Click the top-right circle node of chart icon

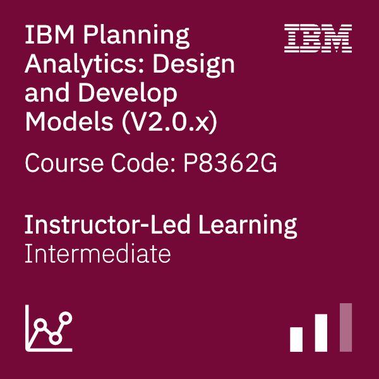(x=66, y=318)
